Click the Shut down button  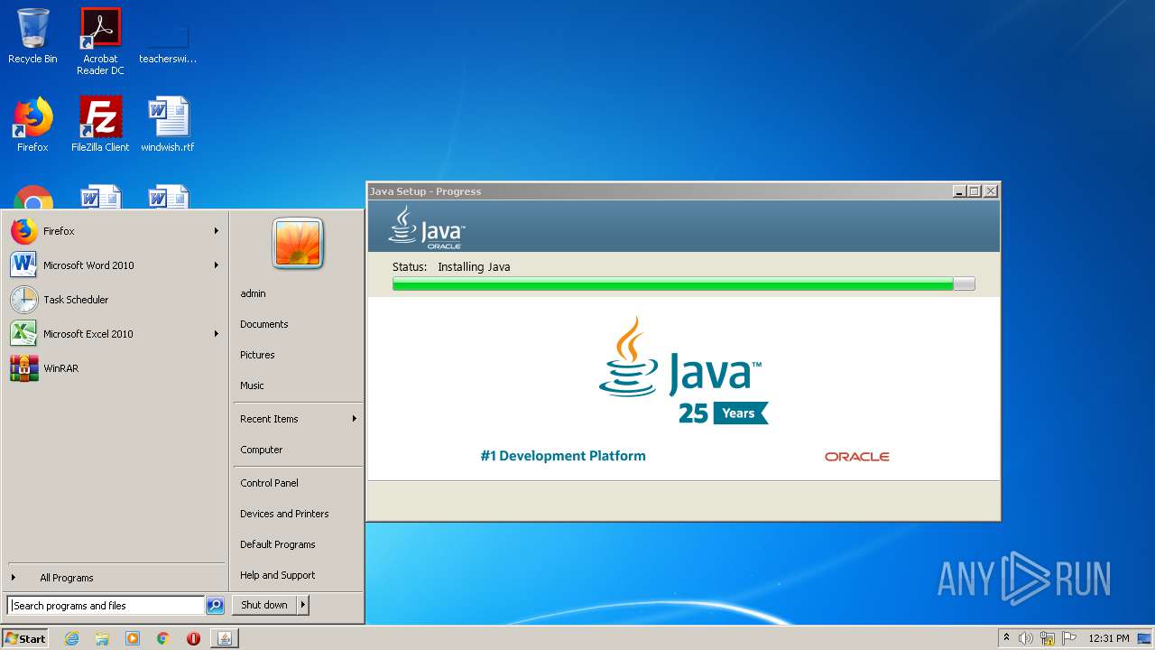[264, 606]
